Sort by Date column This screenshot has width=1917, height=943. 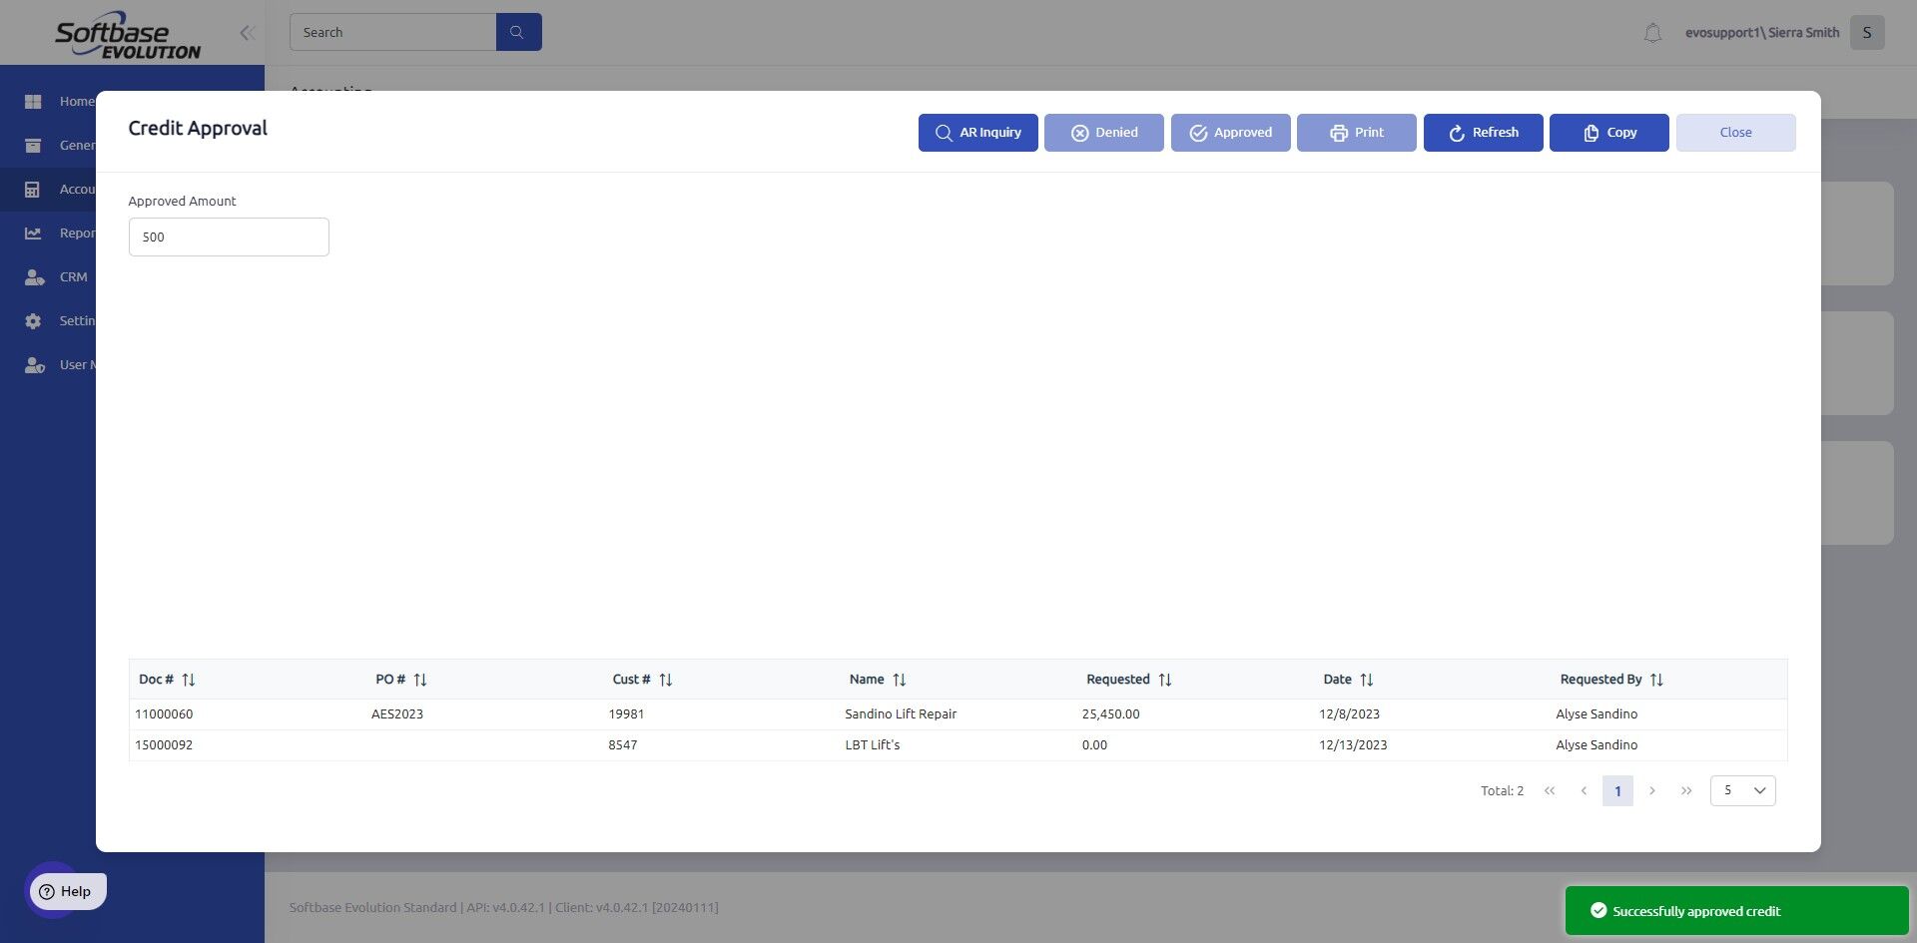1367,680
